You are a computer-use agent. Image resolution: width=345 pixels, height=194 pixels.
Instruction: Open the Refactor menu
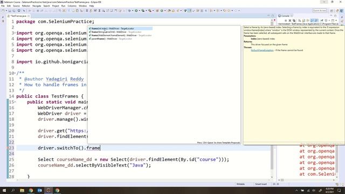tap(26, 6)
